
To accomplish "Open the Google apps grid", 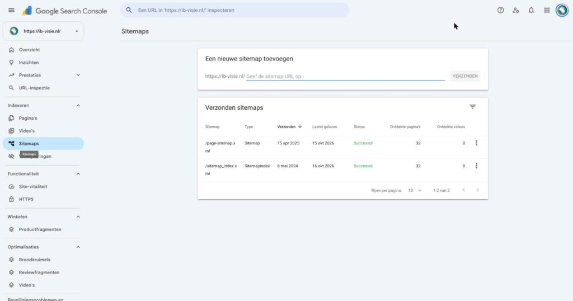I will point(547,10).
